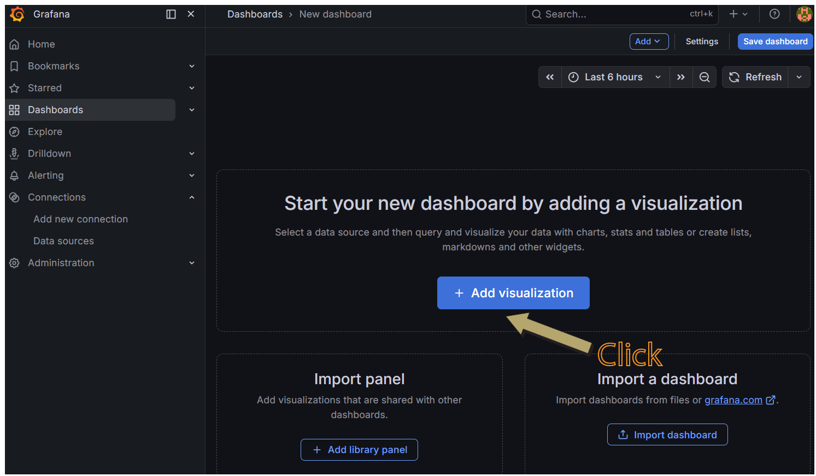Click the Add visualization button
This screenshot has height=476, width=816.
coord(513,293)
